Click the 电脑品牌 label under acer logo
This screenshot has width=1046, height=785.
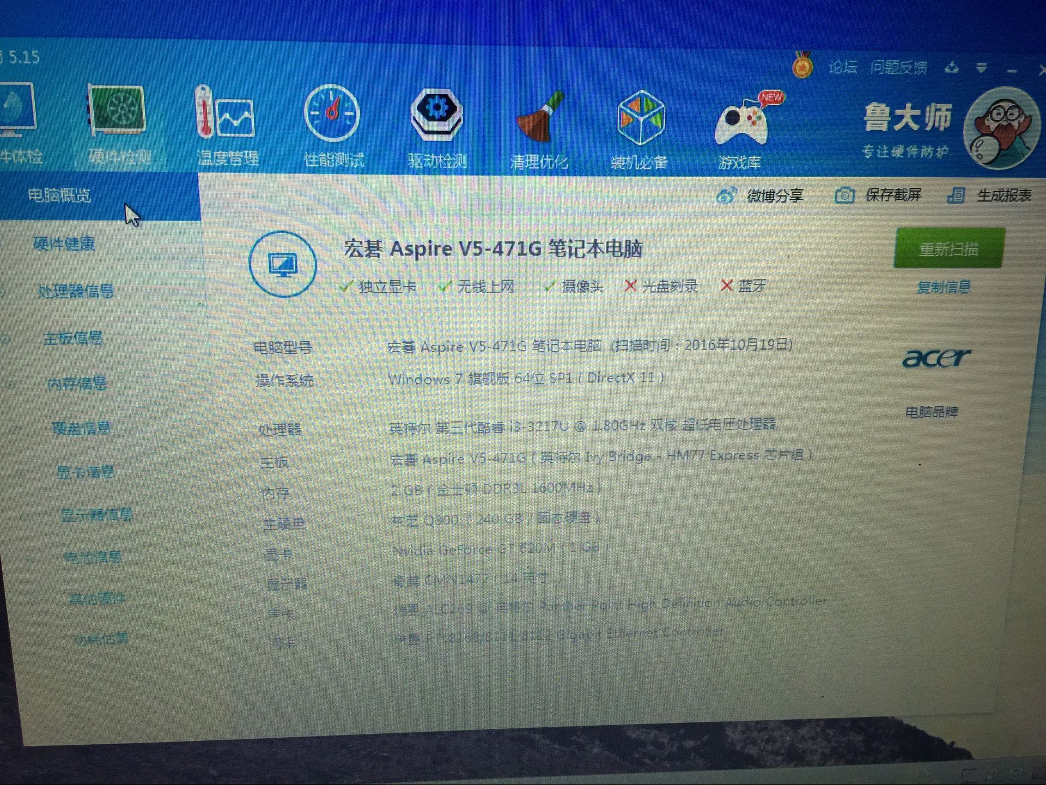[x=932, y=412]
